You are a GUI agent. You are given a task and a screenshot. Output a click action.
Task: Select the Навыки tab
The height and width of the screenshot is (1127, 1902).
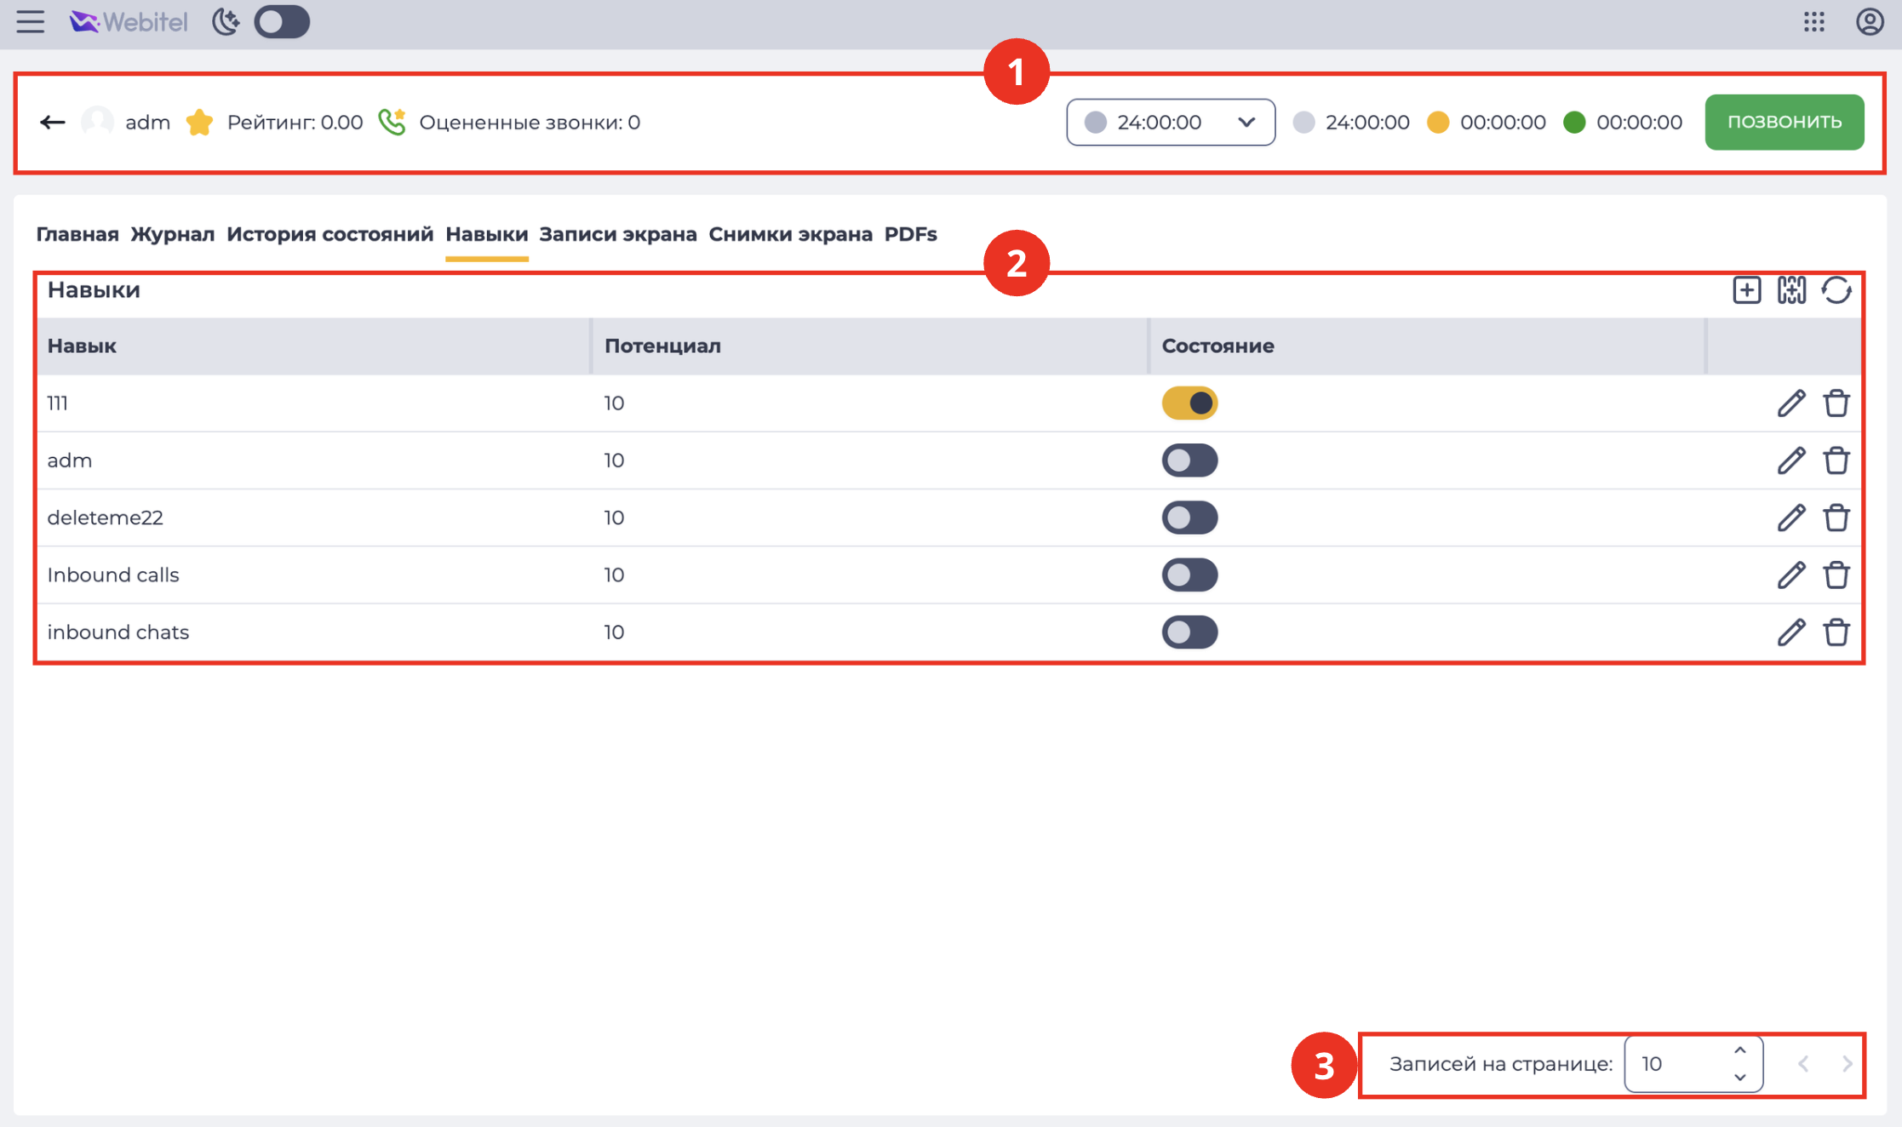(x=487, y=234)
